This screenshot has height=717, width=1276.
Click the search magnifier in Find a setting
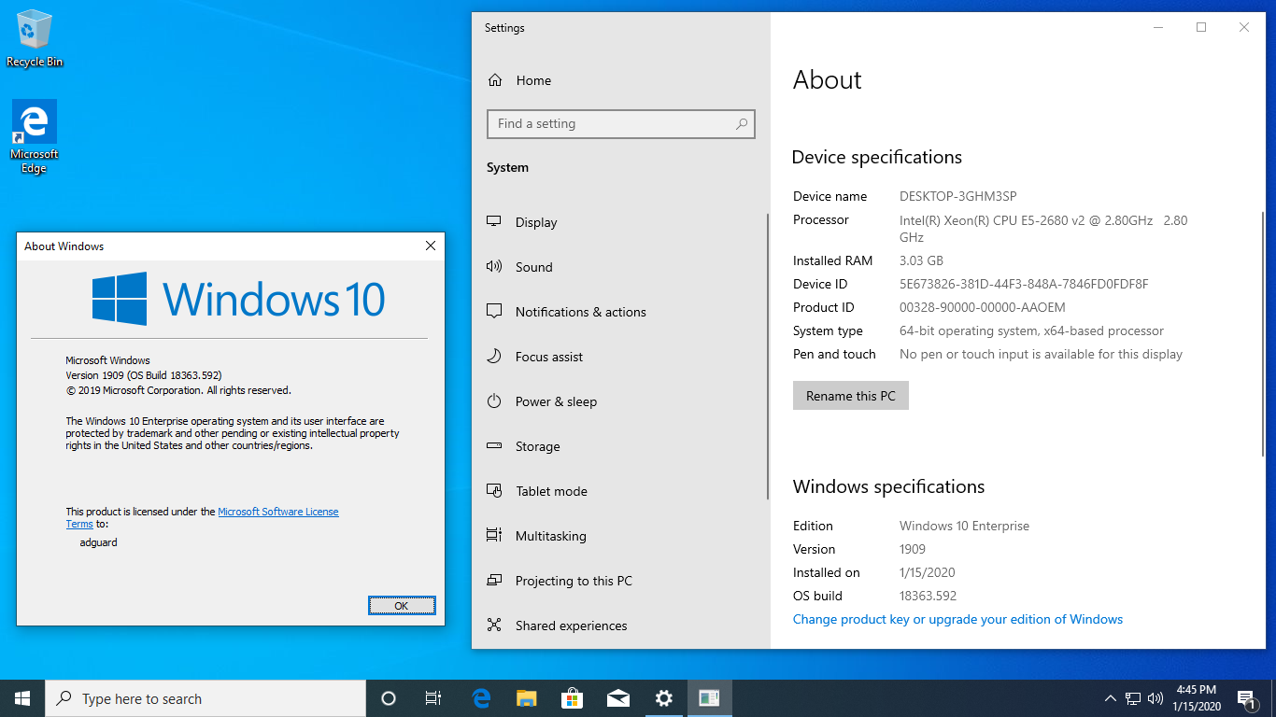(x=742, y=123)
